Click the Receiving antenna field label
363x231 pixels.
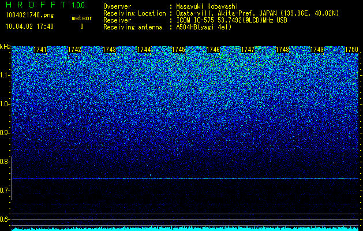click(133, 27)
